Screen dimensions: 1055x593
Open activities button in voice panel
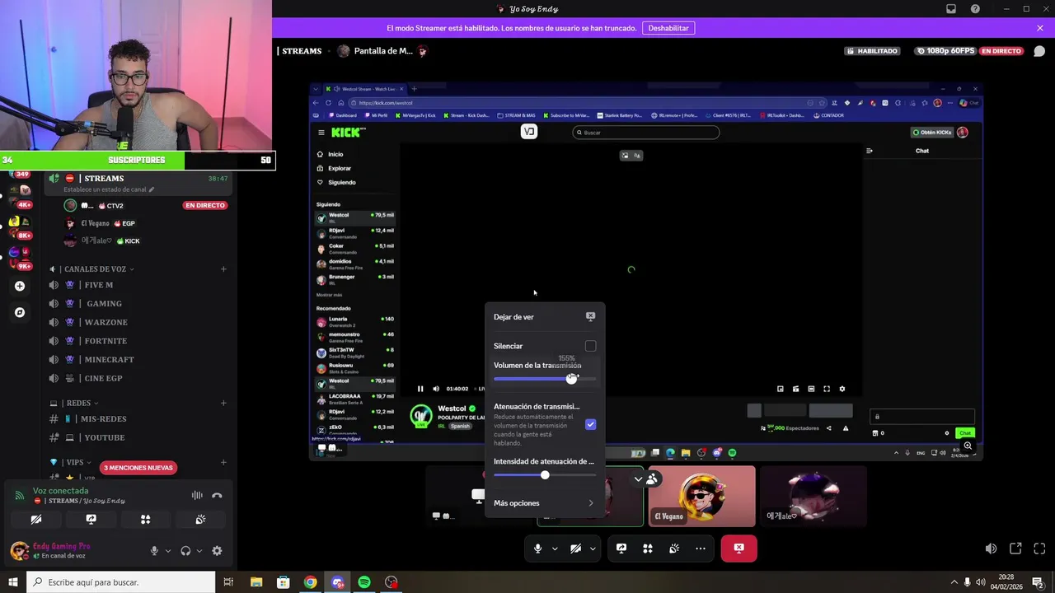tap(146, 520)
